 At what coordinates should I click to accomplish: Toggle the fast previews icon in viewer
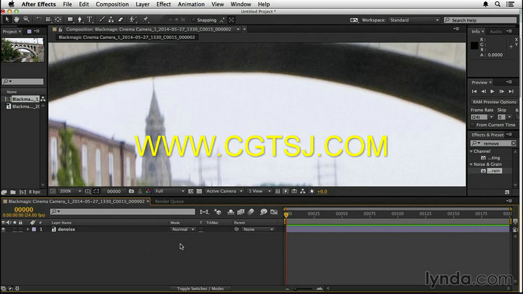(x=286, y=191)
